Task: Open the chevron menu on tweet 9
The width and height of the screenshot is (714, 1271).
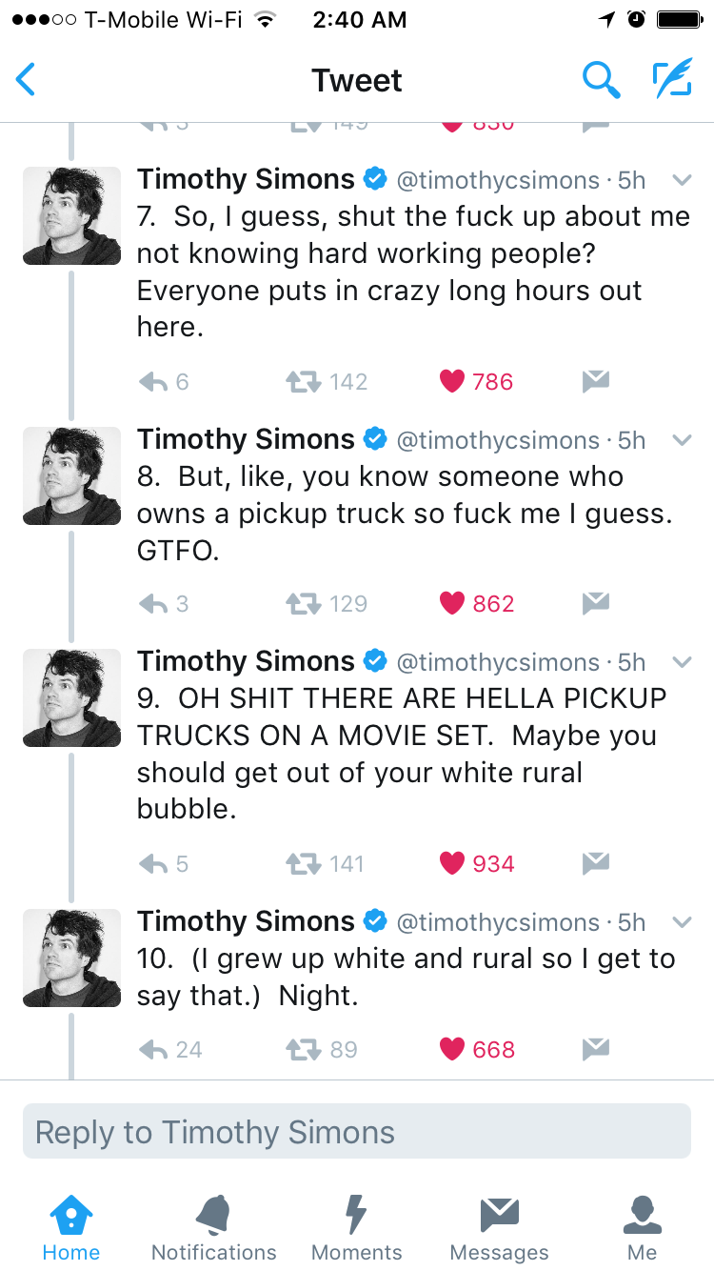Action: 682,662
